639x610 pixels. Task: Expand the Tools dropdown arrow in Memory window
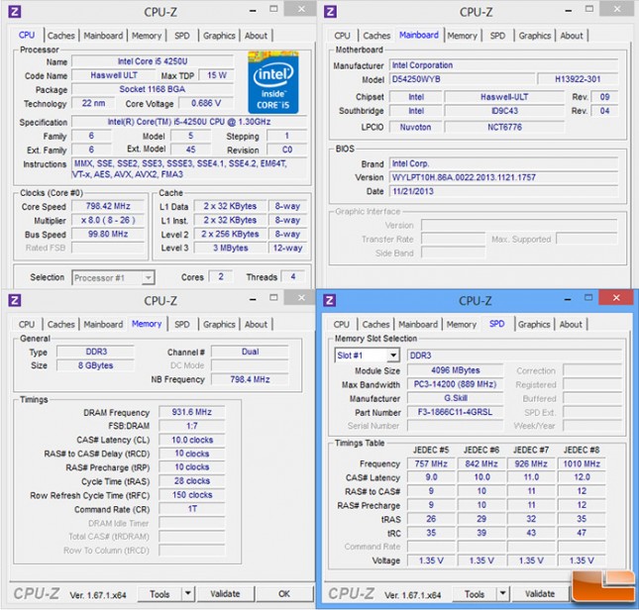tap(188, 594)
